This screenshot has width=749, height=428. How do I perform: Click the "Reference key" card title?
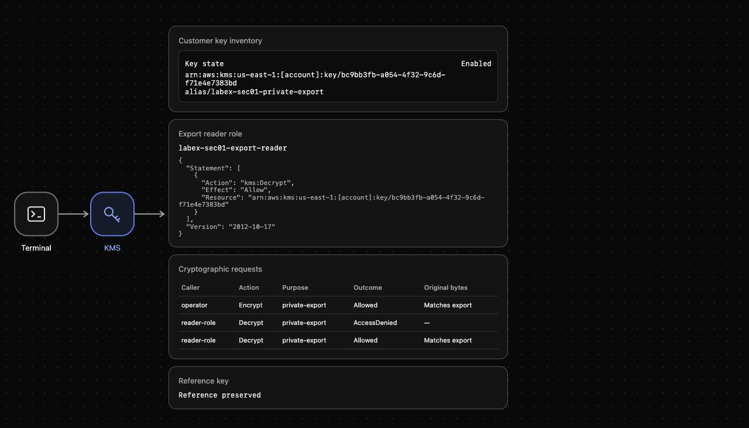pos(204,381)
